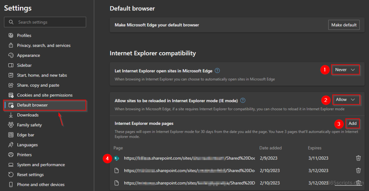
Task: Go to Languages settings
Action: [x=27, y=145]
